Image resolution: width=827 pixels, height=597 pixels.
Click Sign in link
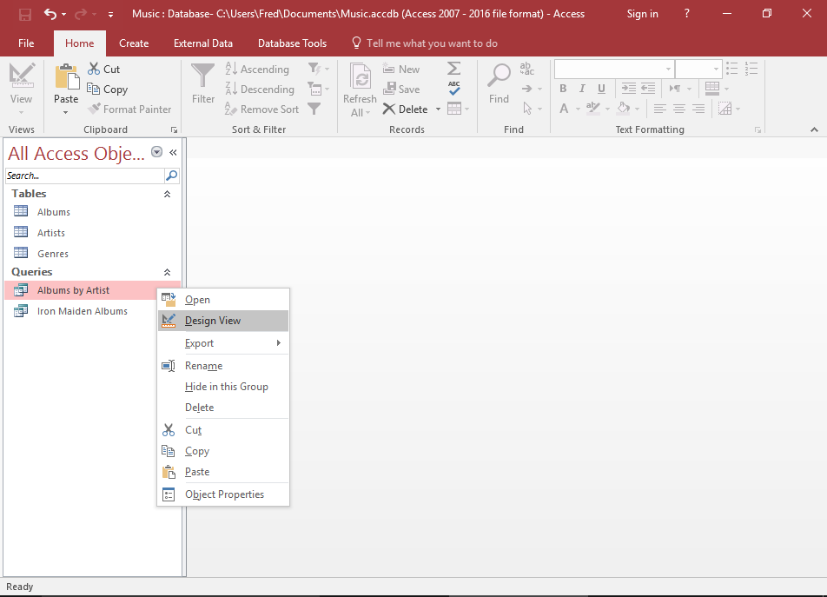643,14
